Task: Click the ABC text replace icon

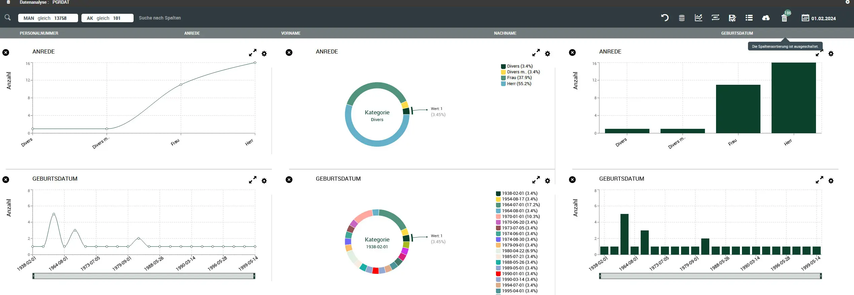Action: point(715,18)
